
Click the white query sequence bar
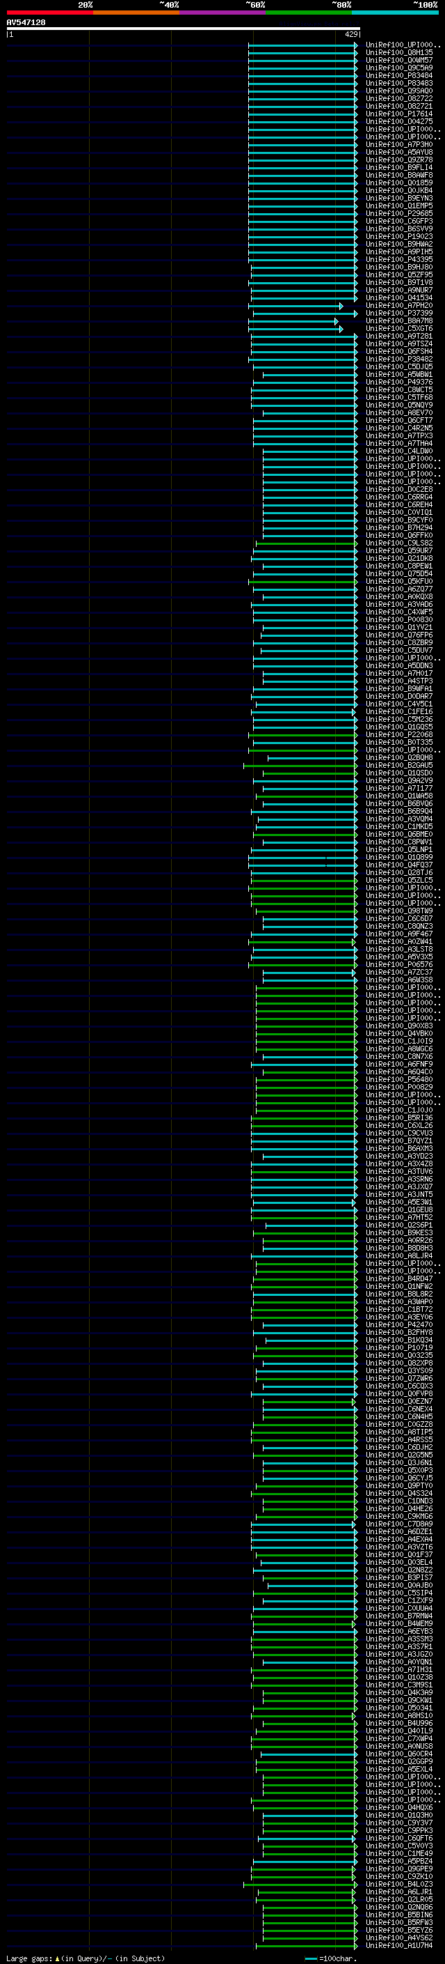(x=184, y=29)
